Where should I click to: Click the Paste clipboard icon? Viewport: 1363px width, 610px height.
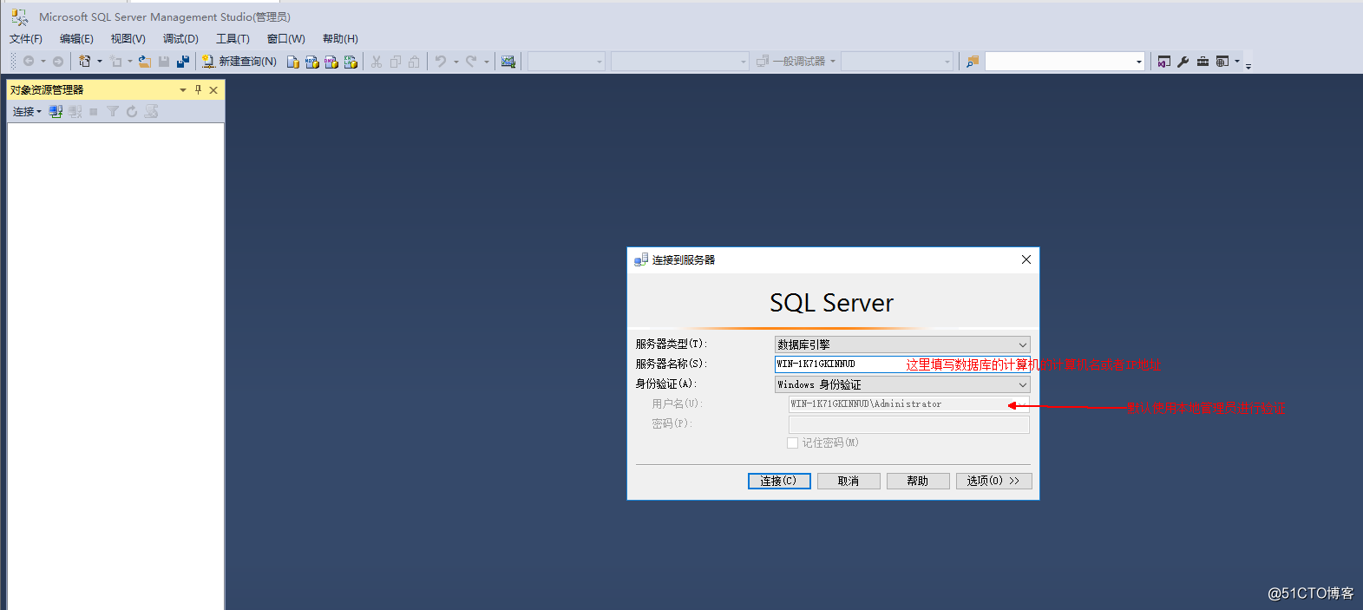tap(415, 62)
